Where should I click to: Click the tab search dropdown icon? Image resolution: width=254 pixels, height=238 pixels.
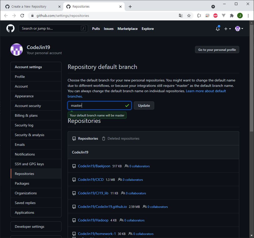[x=213, y=6]
